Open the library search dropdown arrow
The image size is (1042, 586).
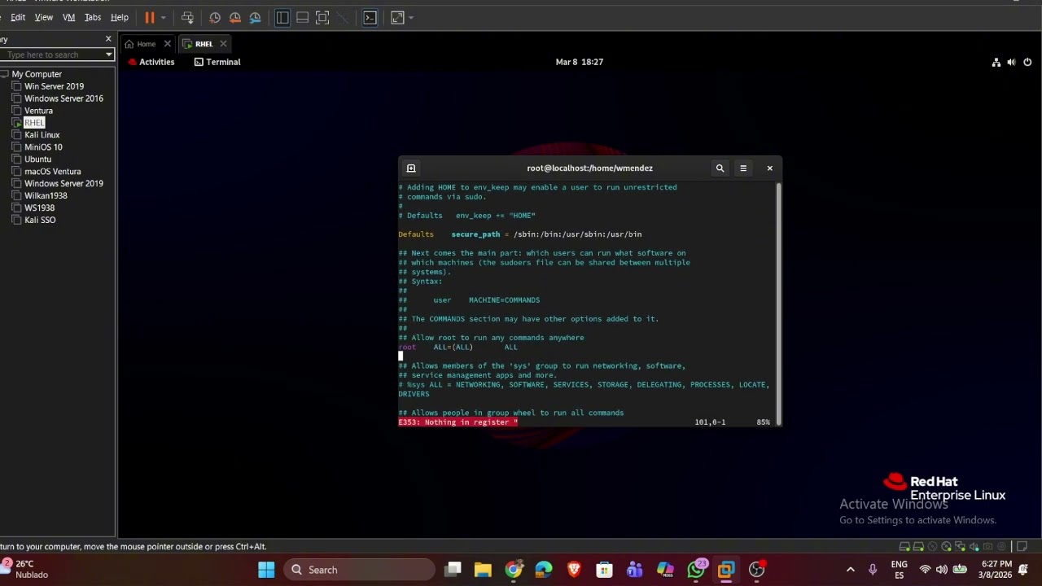click(108, 55)
